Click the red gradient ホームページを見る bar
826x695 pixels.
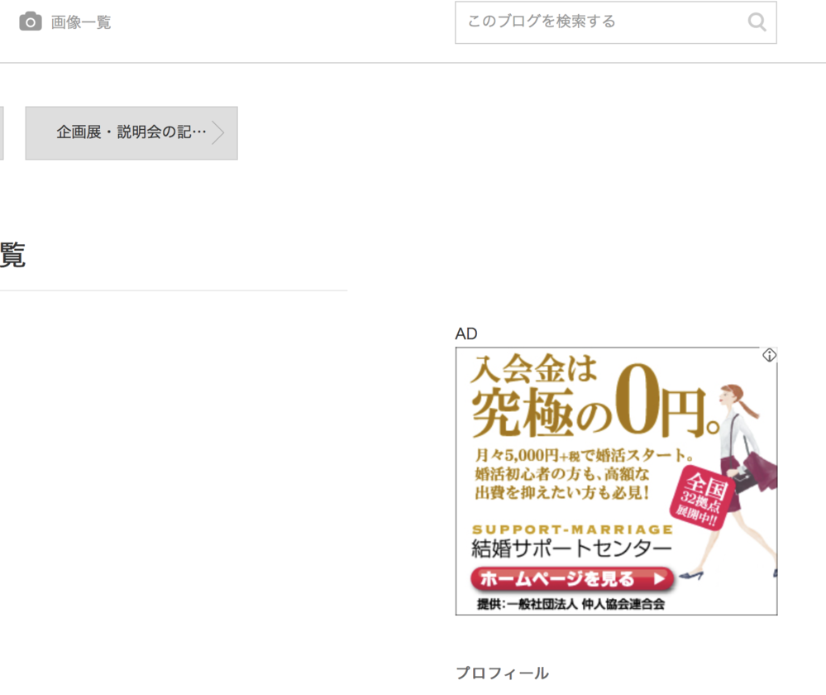574,579
